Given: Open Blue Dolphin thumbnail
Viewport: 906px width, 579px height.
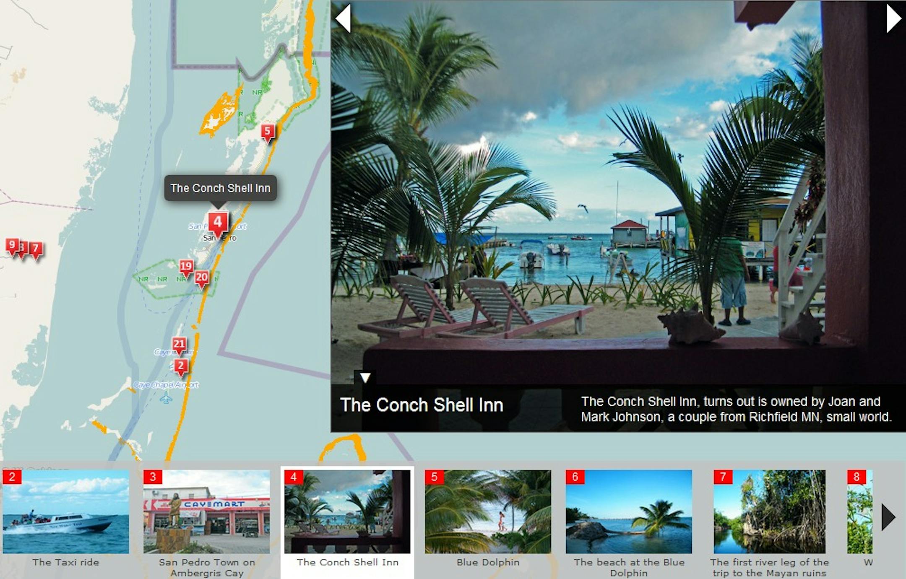Looking at the screenshot, I should click(488, 511).
